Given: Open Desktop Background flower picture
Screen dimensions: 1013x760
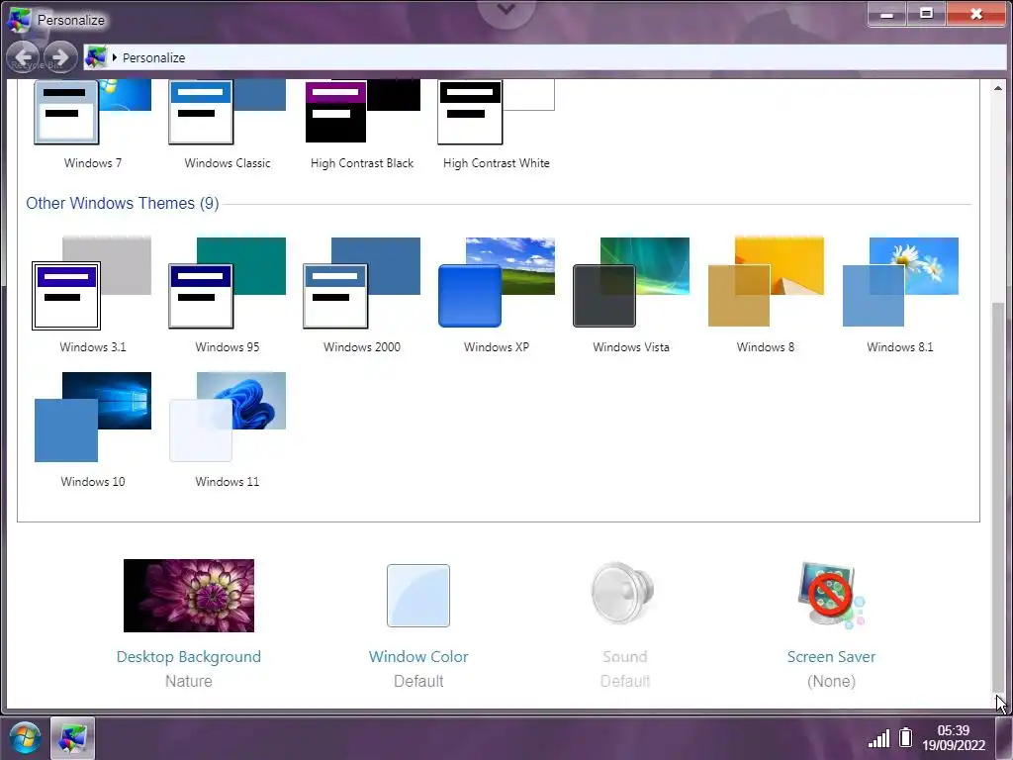Looking at the screenshot, I should pos(189,595).
